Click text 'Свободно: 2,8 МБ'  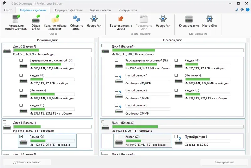click(x=197, y=145)
